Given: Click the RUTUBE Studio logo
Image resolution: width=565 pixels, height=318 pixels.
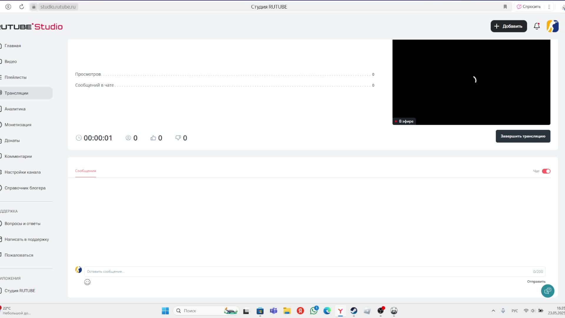Looking at the screenshot, I should (x=31, y=26).
